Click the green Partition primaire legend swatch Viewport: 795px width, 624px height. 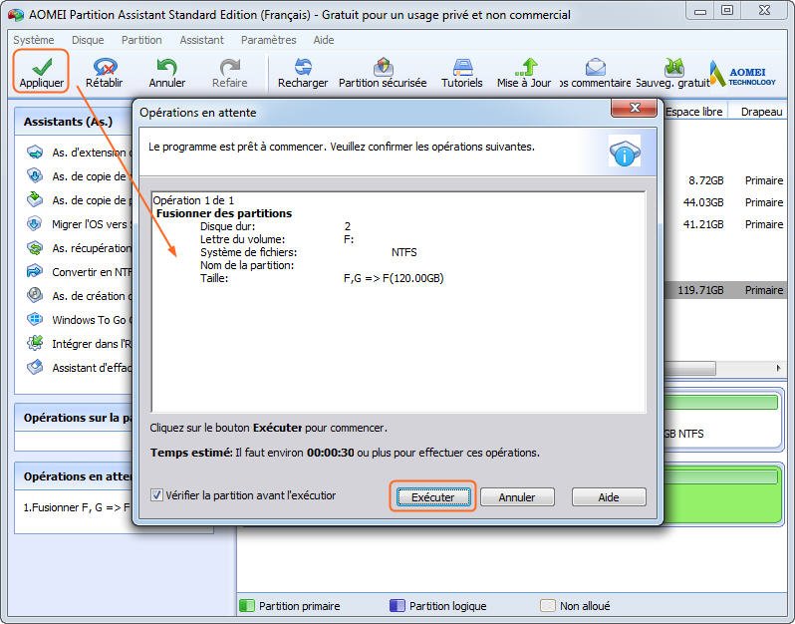[x=246, y=606]
